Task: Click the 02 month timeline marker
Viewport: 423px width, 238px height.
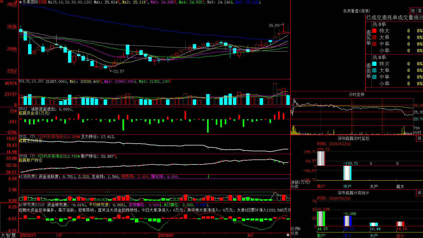Action: pos(250,235)
